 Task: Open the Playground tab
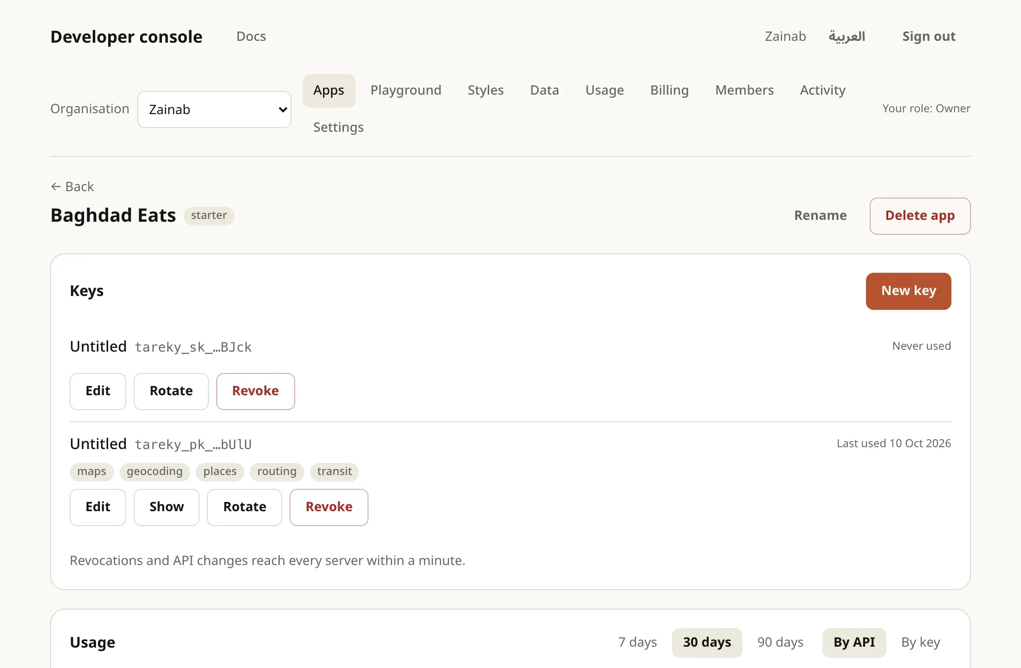pyautogui.click(x=406, y=90)
